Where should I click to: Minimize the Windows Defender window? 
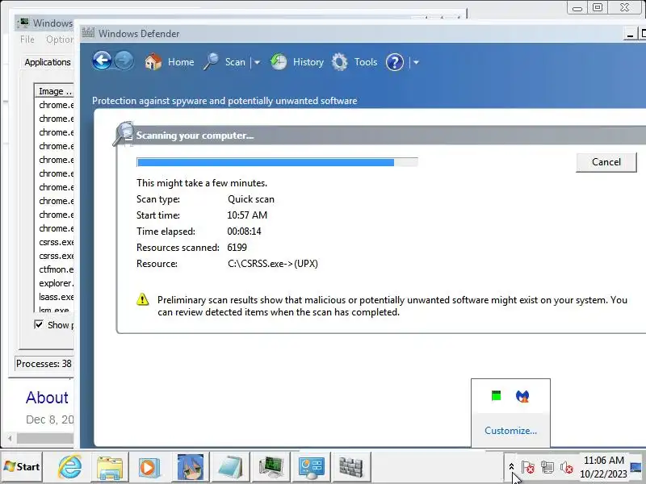click(x=630, y=34)
